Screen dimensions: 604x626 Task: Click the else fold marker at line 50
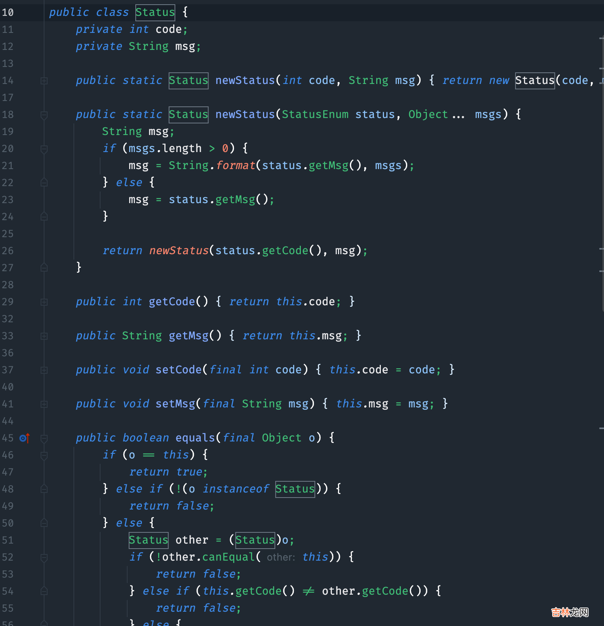44,523
